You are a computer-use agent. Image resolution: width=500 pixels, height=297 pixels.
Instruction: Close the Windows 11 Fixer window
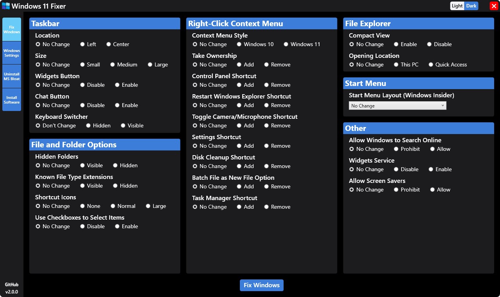[x=494, y=6]
